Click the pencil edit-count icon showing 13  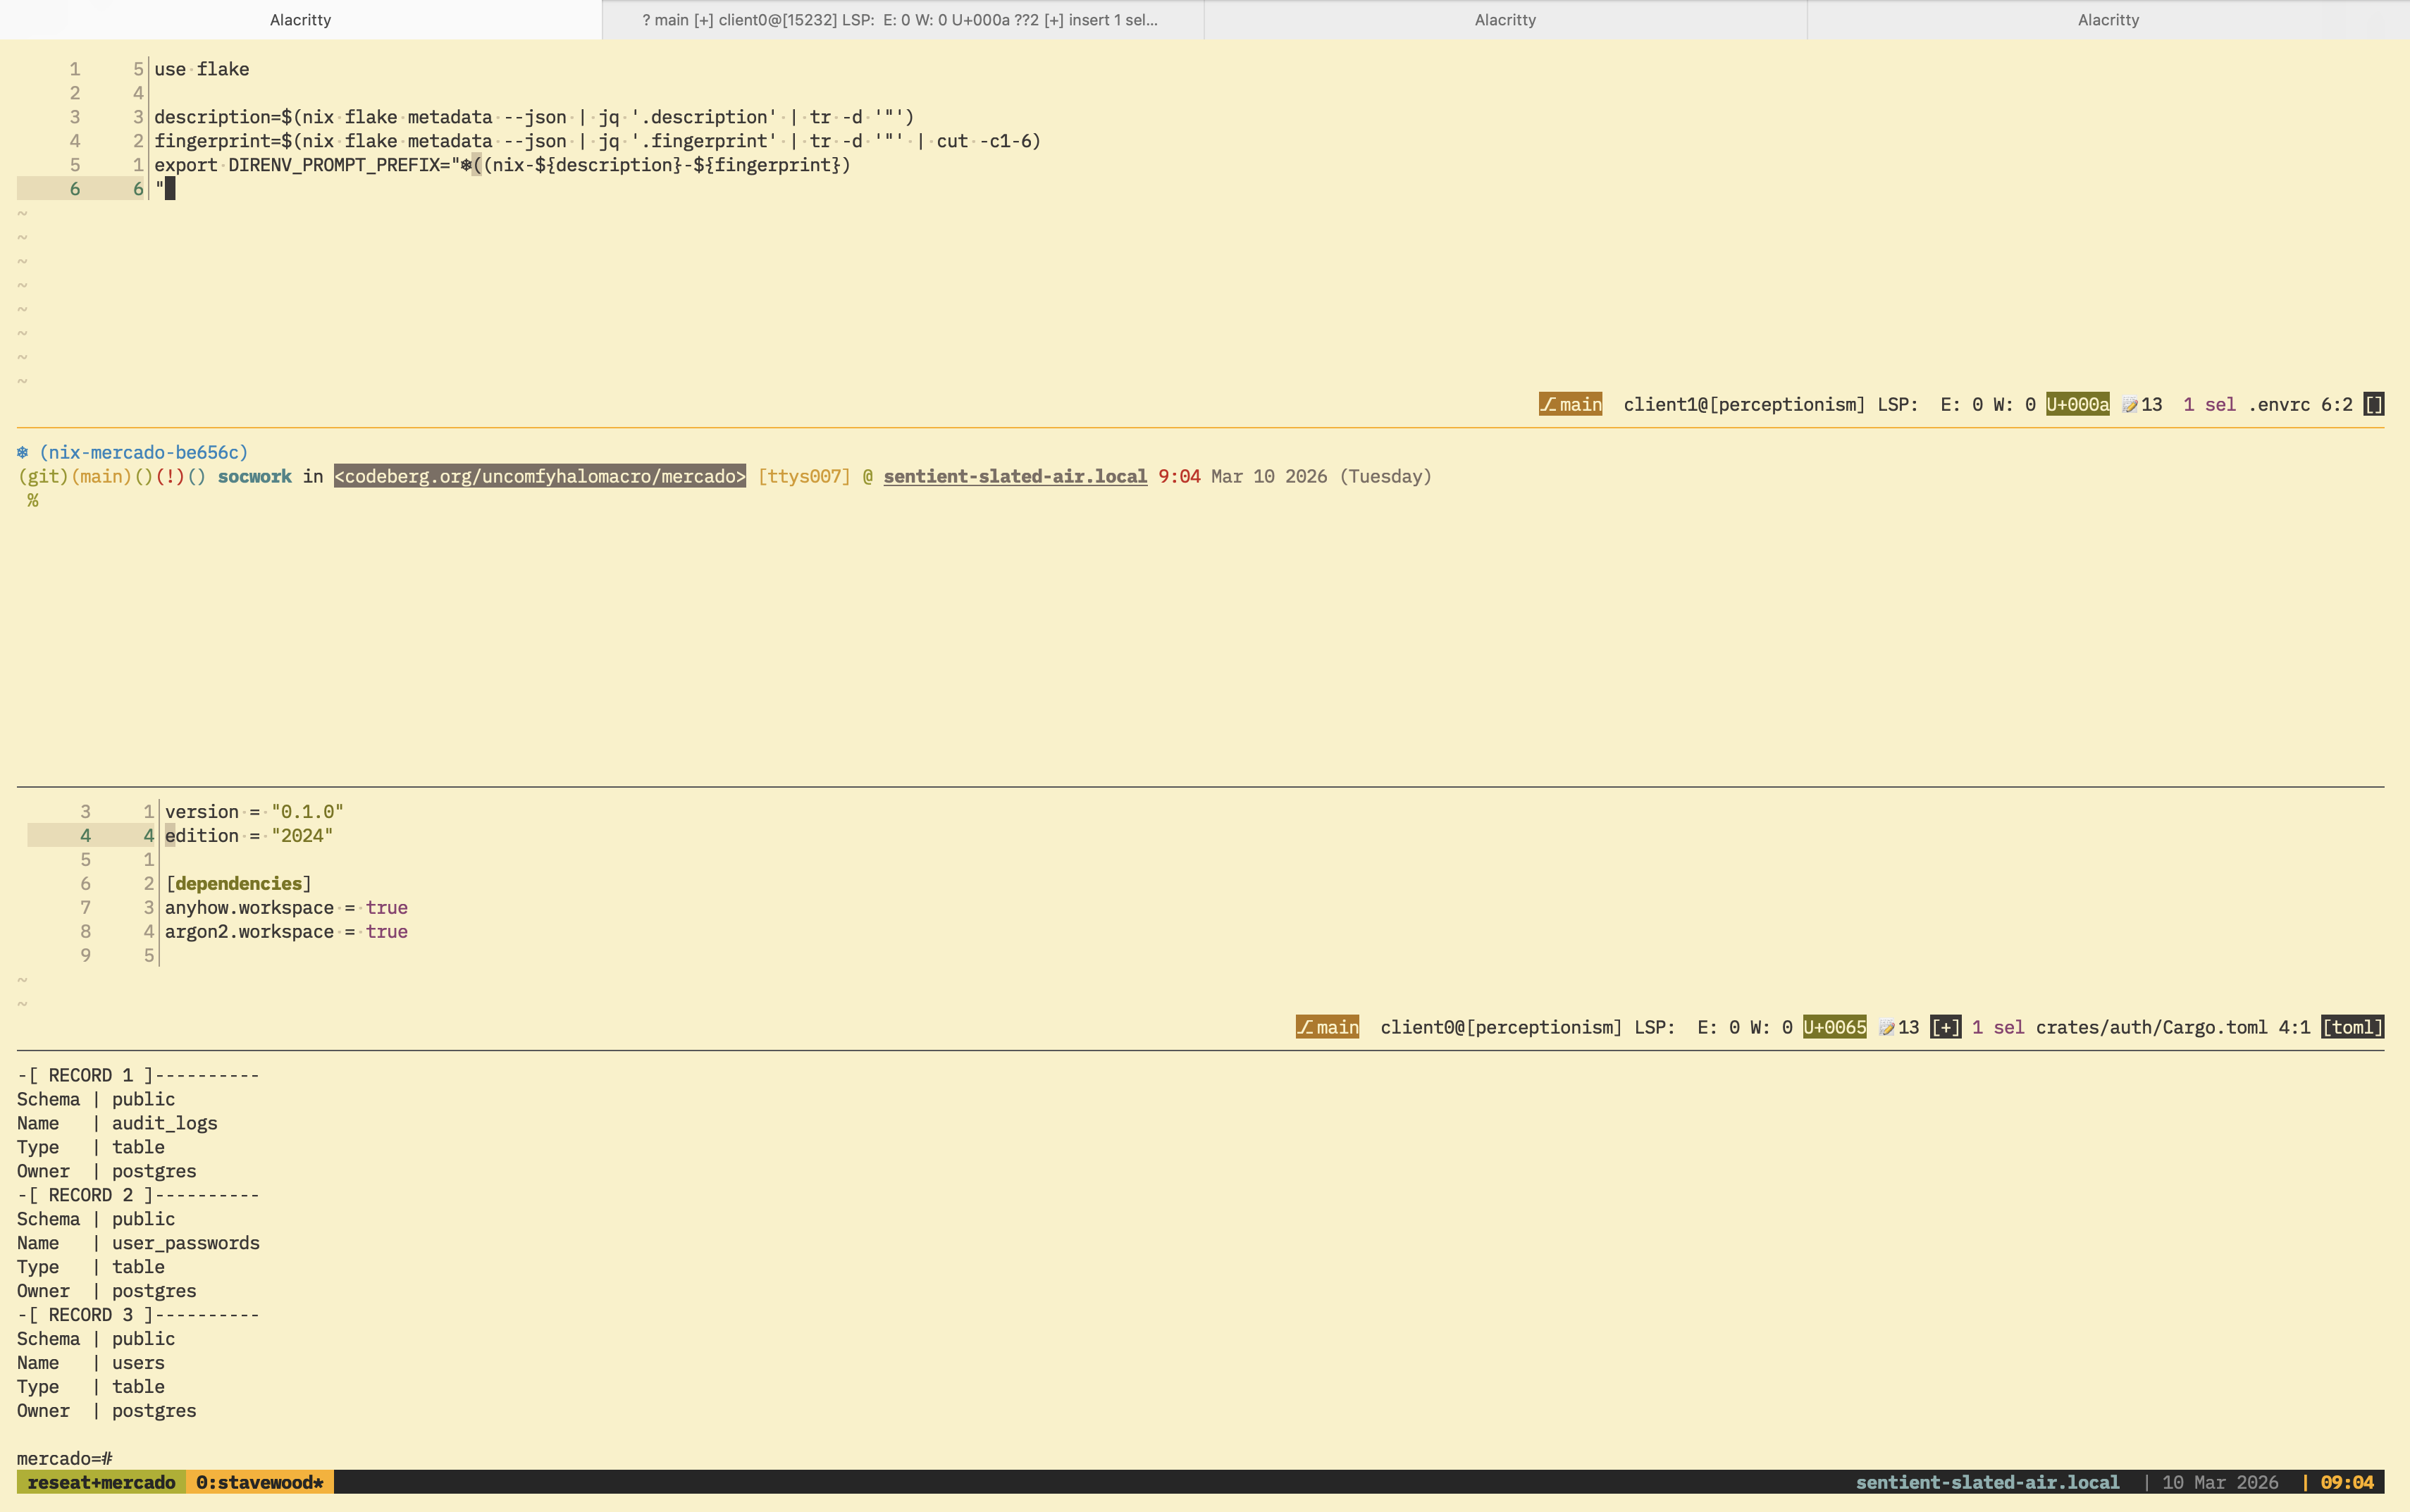tap(2141, 404)
